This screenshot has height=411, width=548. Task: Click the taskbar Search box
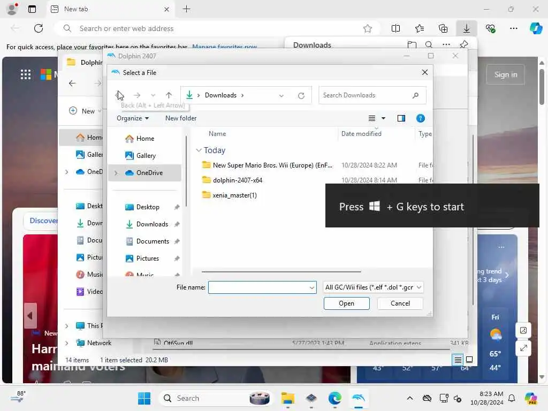tap(216, 398)
